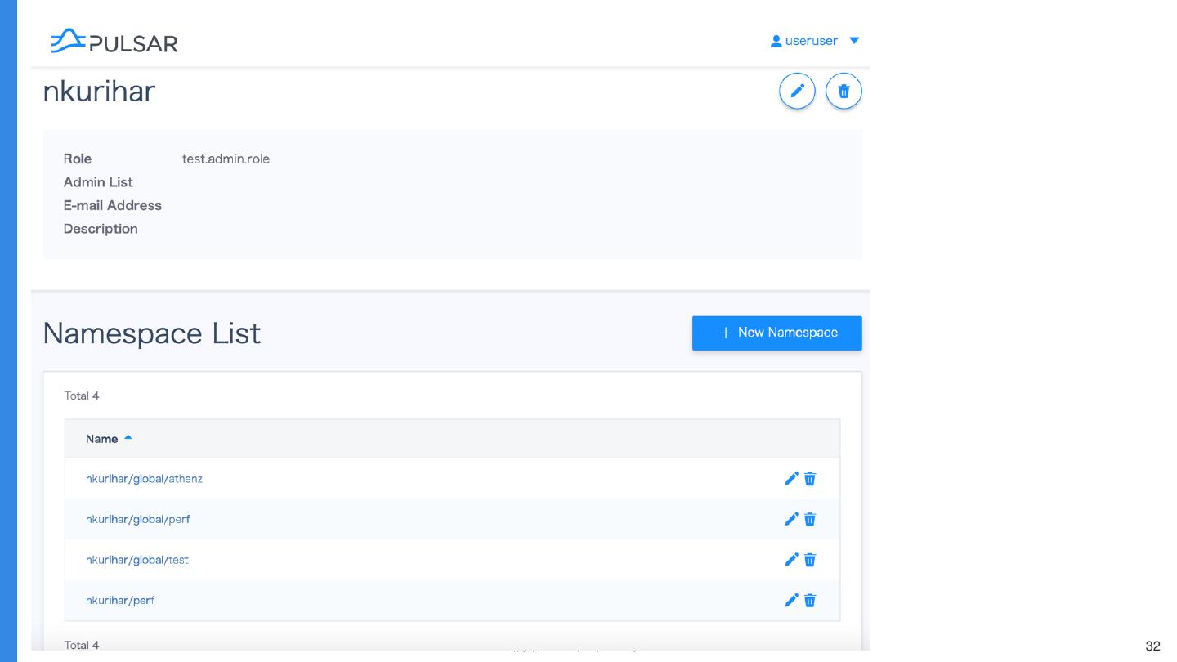Click the Total 4 count above the table

pos(82,396)
